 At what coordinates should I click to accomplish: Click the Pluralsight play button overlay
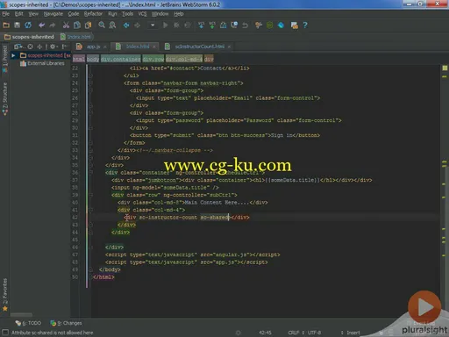pos(424,307)
